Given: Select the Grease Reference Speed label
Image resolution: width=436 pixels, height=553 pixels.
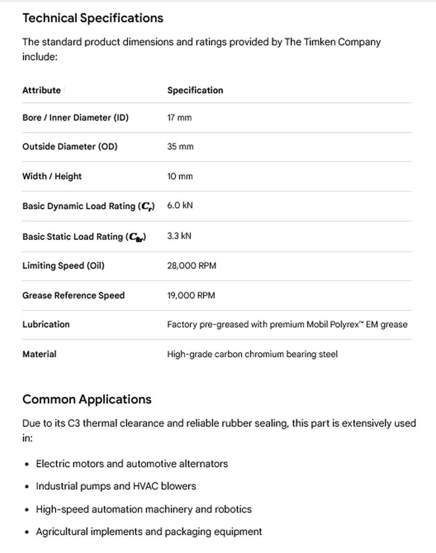Looking at the screenshot, I should click(x=73, y=295).
